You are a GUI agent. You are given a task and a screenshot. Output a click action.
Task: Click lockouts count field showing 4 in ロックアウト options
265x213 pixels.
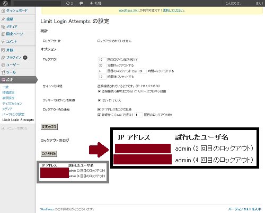pyautogui.click(x=102, y=71)
